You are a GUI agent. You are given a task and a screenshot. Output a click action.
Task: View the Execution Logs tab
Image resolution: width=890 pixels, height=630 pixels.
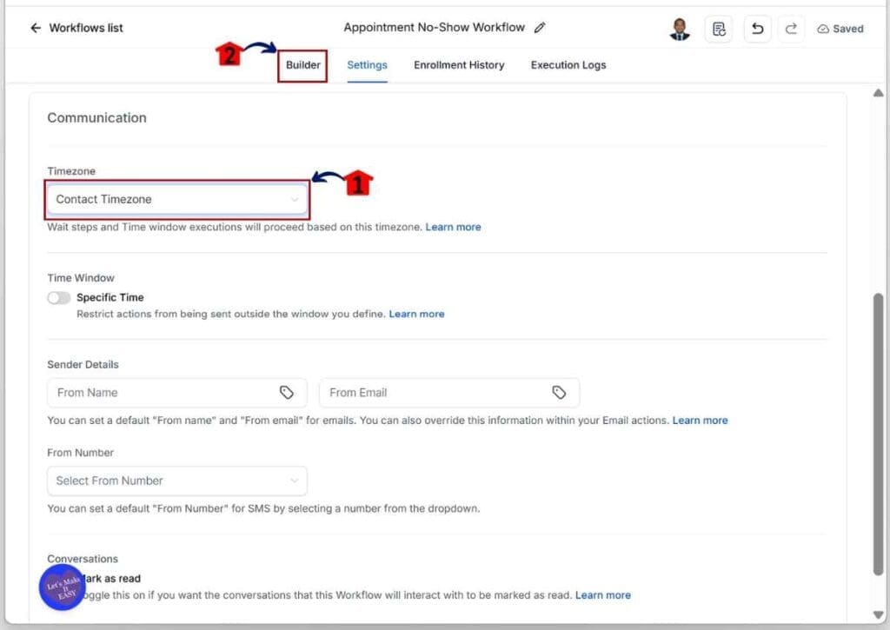tap(568, 65)
